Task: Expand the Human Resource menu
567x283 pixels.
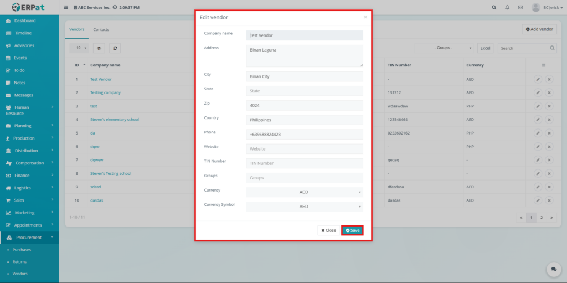Action: coord(29,110)
